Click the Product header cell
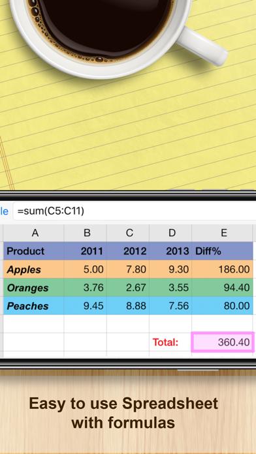 pyautogui.click(x=33, y=251)
